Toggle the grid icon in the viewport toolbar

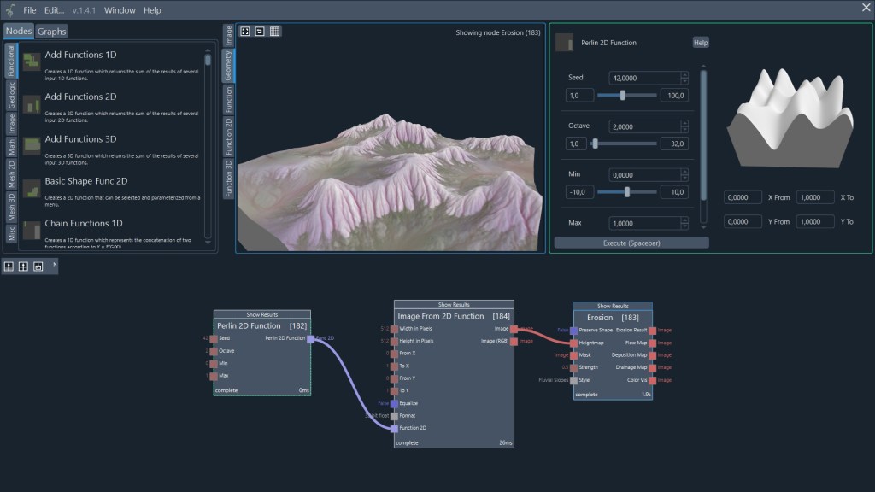(x=274, y=32)
